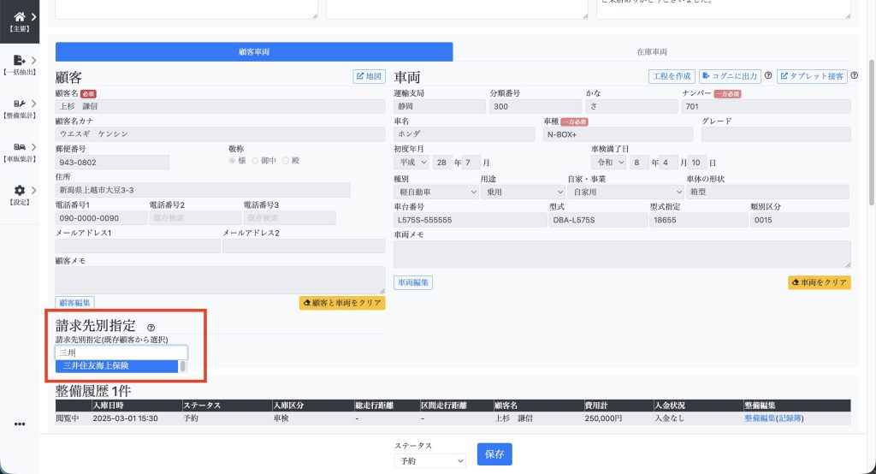Click the three-dot more icon in sidebar
The image size is (876, 474).
20,424
